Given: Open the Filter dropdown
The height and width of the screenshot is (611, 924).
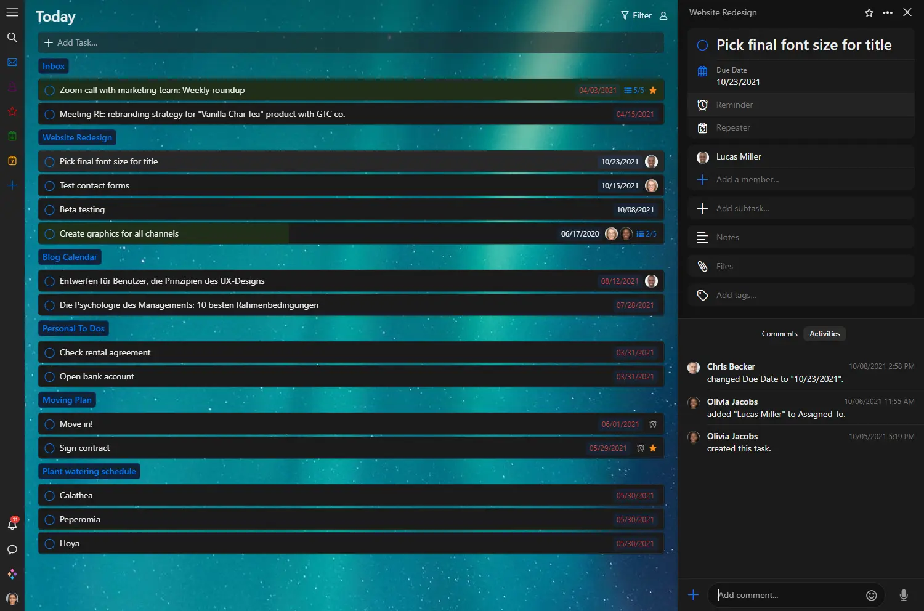Looking at the screenshot, I should click(636, 16).
